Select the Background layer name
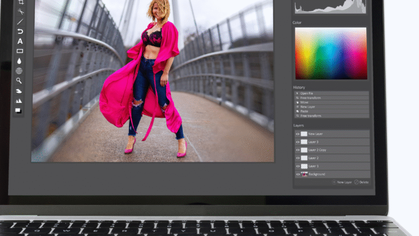 tap(317, 174)
